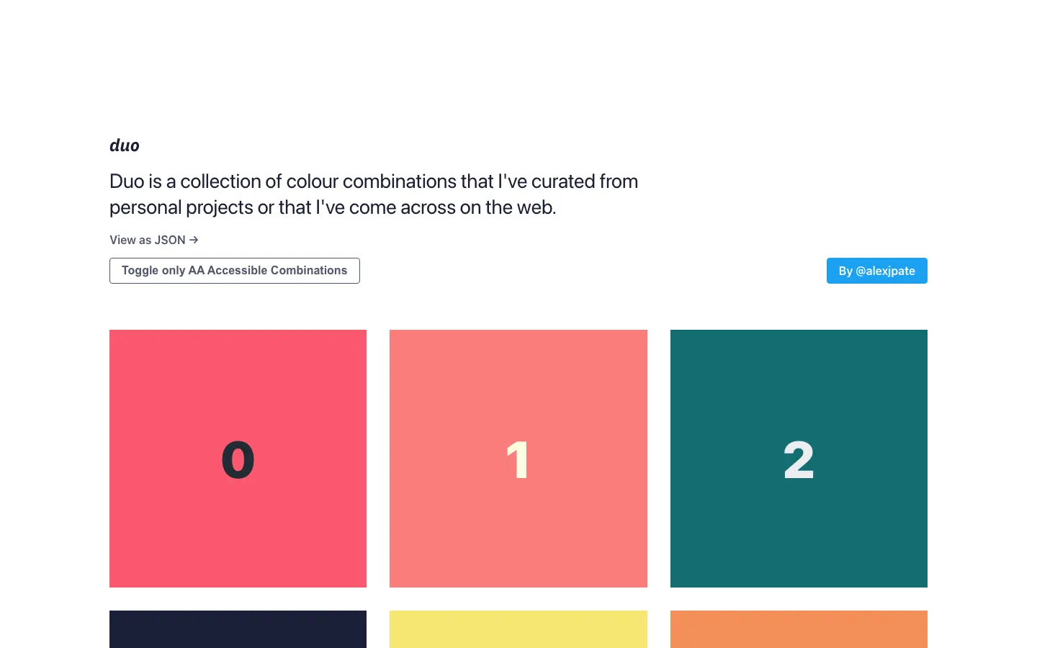Pick the dark navy colour tile
The width and height of the screenshot is (1037, 648).
pyautogui.click(x=238, y=629)
